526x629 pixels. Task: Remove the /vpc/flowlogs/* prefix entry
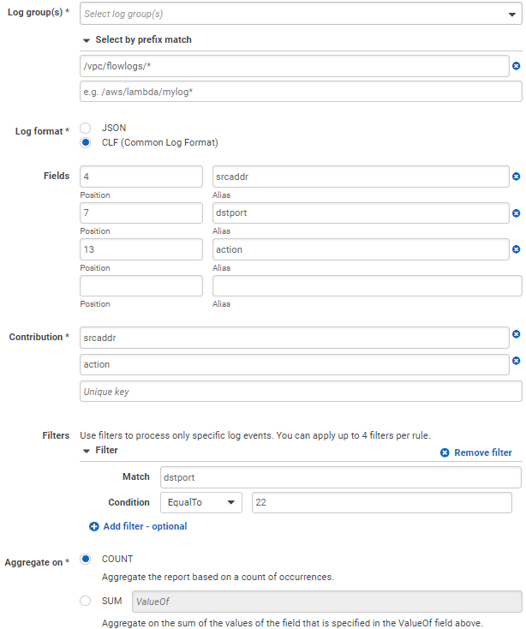click(x=516, y=66)
